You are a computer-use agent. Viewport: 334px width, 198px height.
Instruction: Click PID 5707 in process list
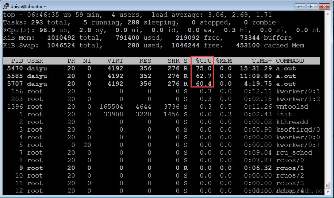(x=15, y=84)
